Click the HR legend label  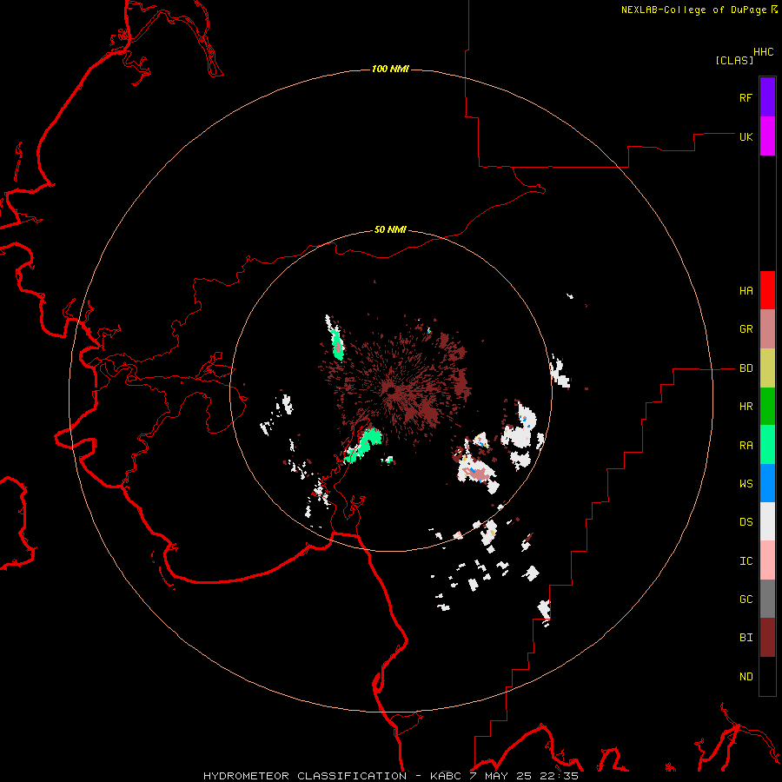[746, 407]
